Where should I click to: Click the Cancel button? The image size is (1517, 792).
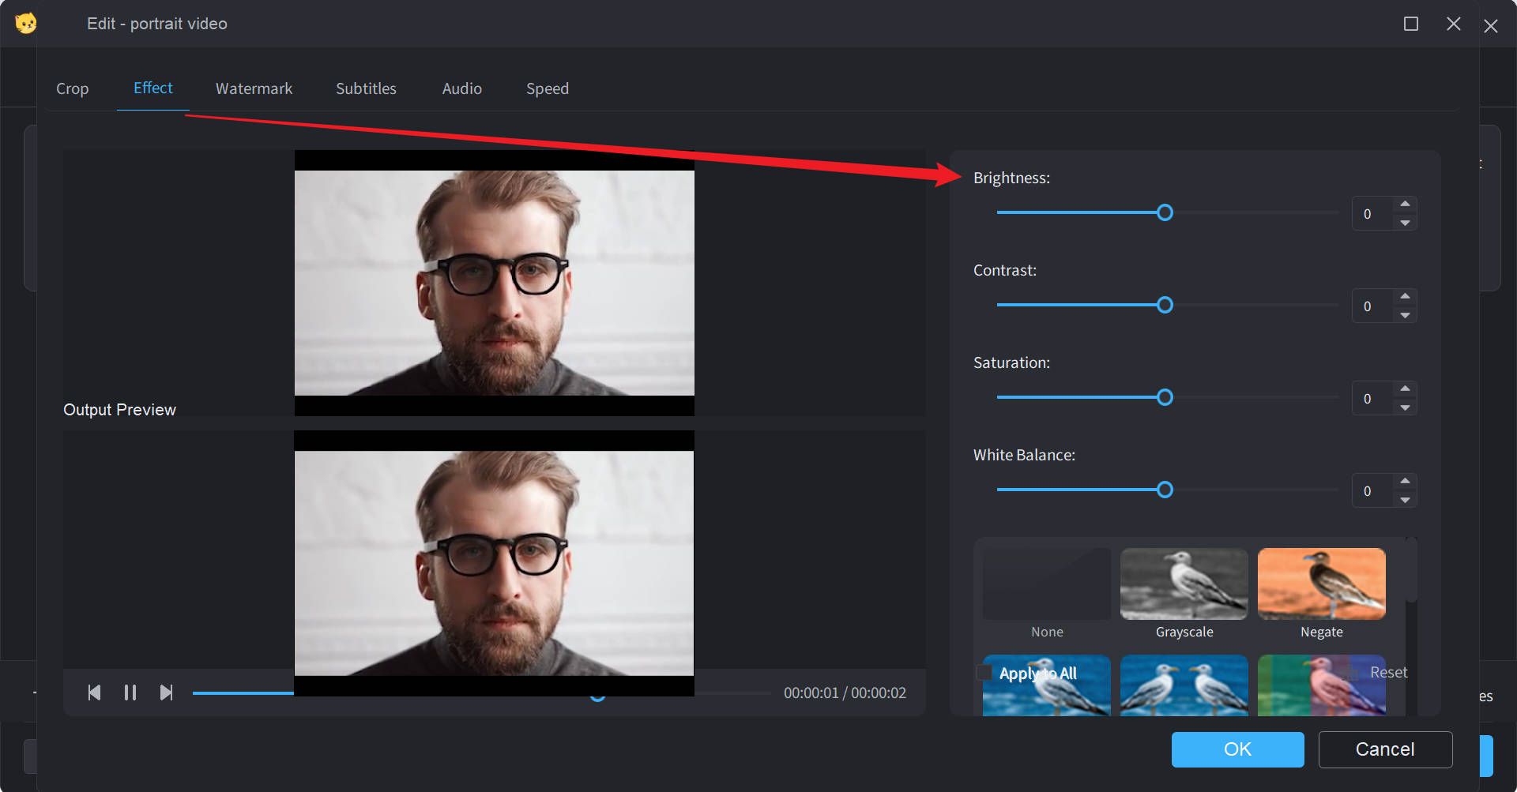point(1385,749)
